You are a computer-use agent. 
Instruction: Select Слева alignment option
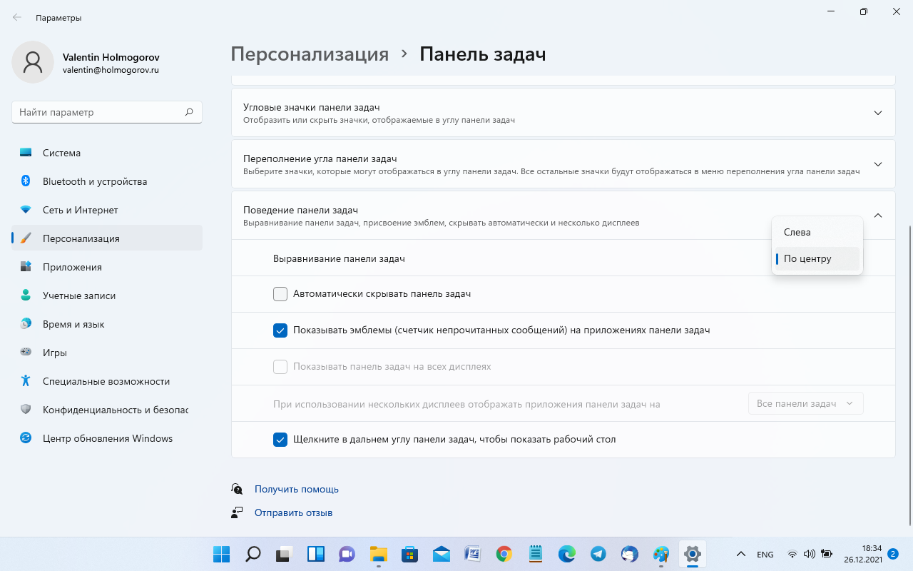coord(797,232)
